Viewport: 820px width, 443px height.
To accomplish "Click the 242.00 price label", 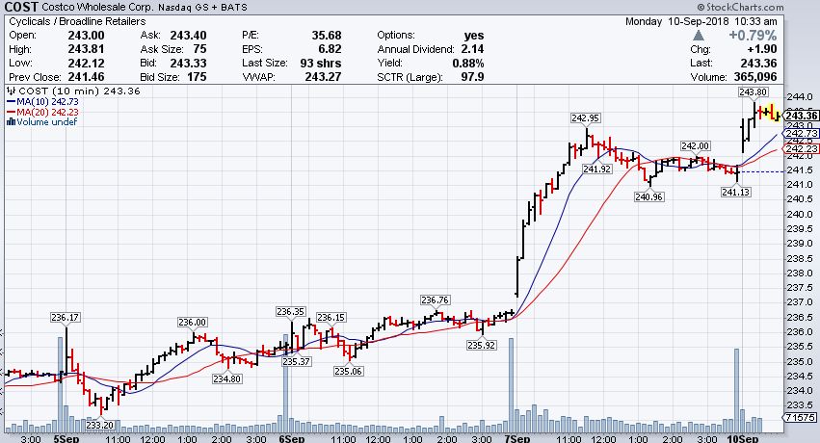I will click(x=695, y=145).
